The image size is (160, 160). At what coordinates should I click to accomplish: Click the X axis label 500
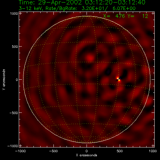coord(120,151)
